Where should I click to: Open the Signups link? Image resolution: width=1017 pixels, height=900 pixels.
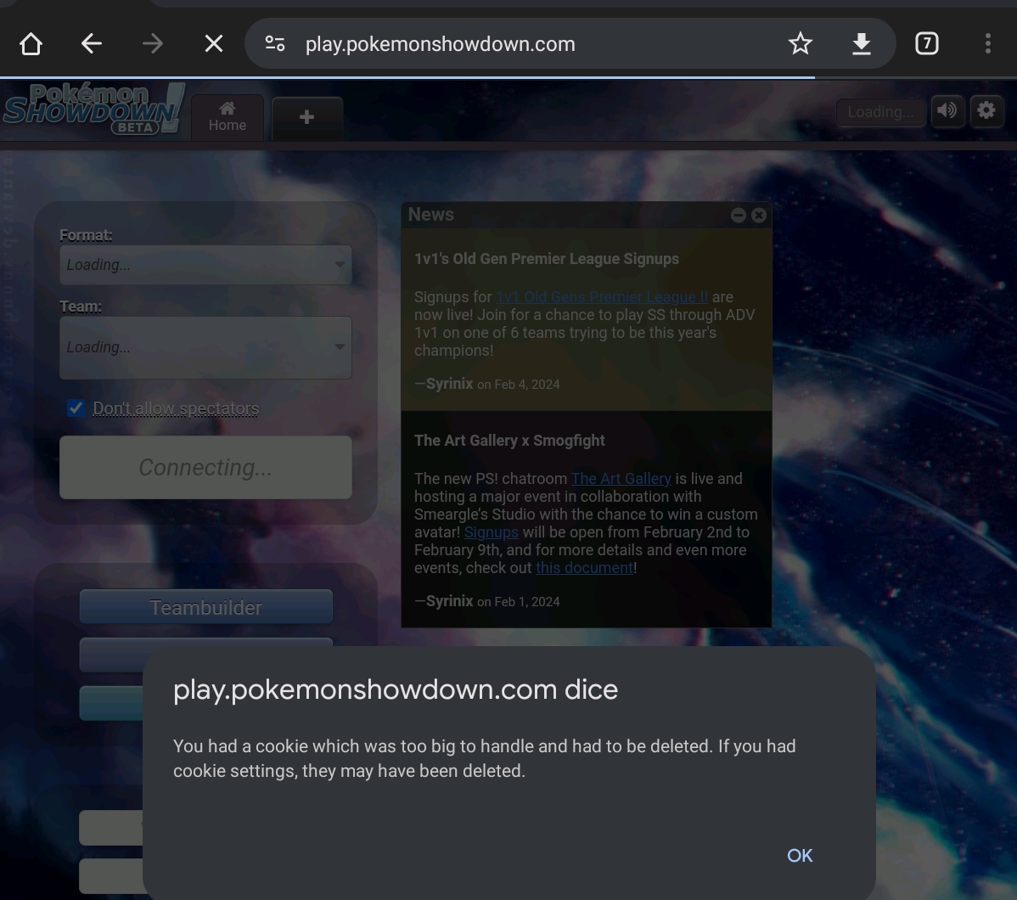click(x=491, y=532)
